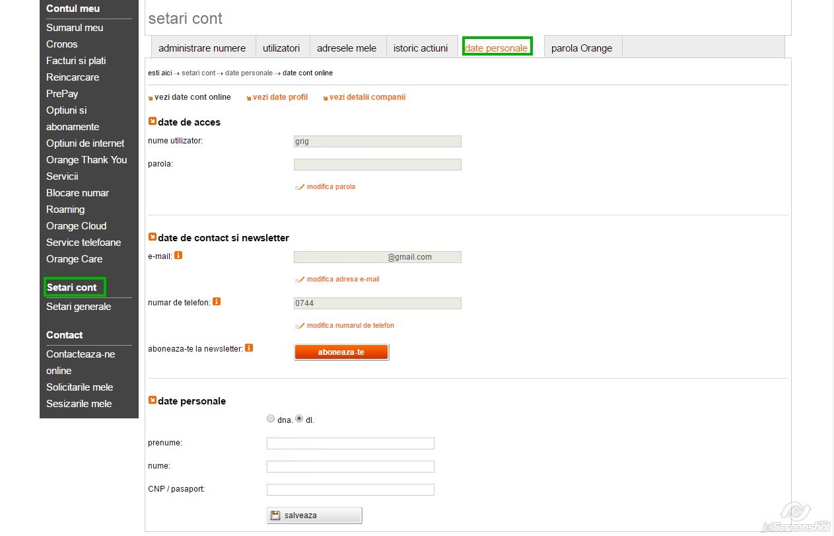Open Sumarul meu in the sidebar
Image resolution: width=834 pixels, height=536 pixels.
point(75,28)
